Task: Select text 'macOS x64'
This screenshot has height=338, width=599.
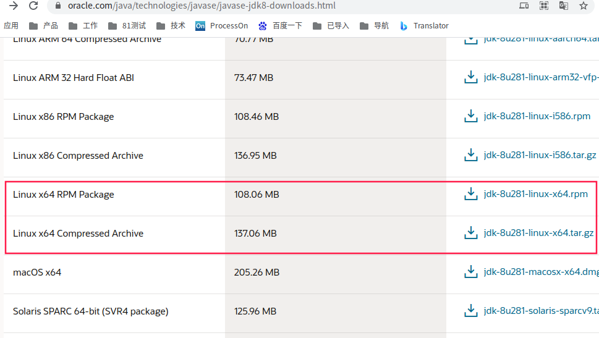Action: pyautogui.click(x=37, y=273)
